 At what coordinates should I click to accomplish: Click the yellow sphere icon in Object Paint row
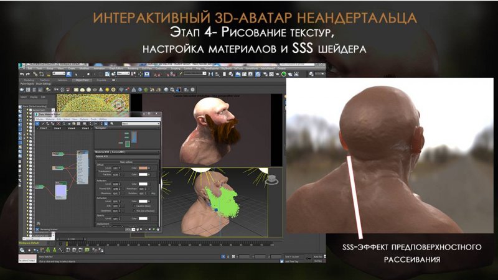pos(107,90)
